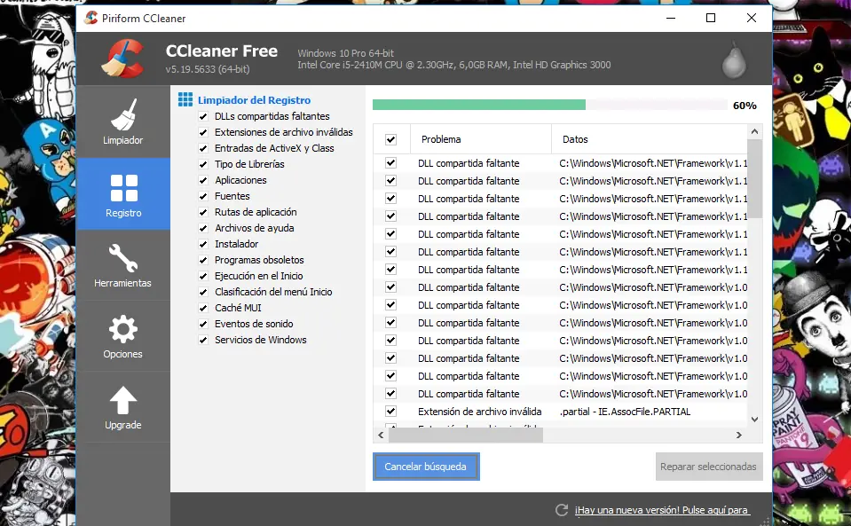Click the scroll down arrow in results
Screen dimensions: 851x526
click(754, 420)
